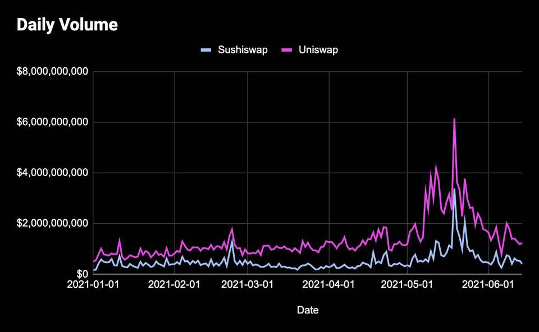
Task: Click the 2021-05-01 date label
Action: coord(407,284)
